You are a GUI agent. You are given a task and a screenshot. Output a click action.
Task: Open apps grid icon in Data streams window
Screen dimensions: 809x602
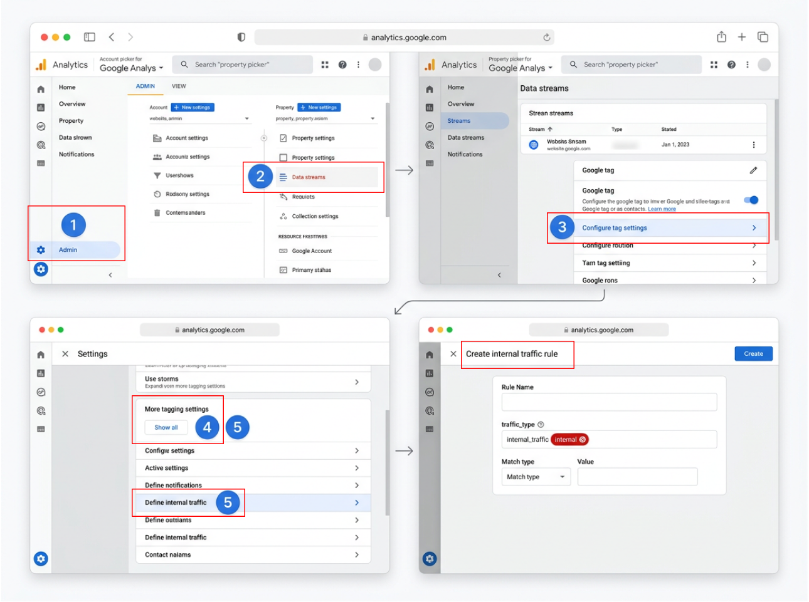[x=714, y=65]
